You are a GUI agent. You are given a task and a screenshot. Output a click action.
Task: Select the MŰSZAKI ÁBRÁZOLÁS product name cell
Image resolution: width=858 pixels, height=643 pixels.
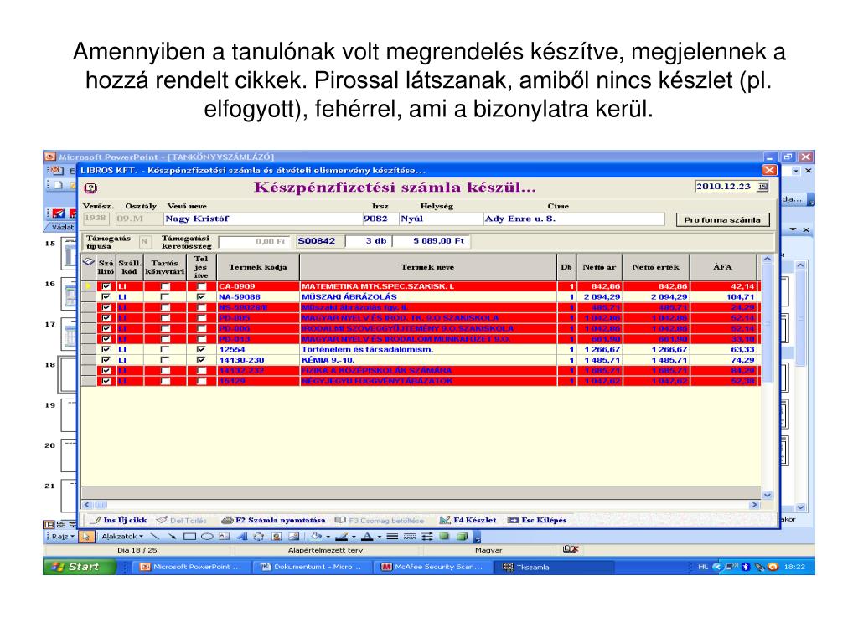pyautogui.click(x=428, y=297)
